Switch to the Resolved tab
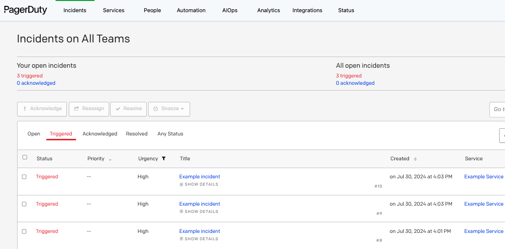505x249 pixels. point(136,134)
